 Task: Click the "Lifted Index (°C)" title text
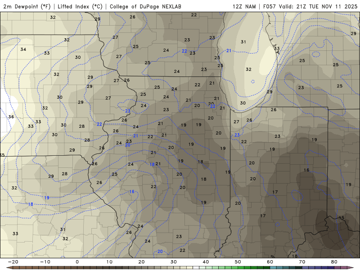click(x=80, y=6)
